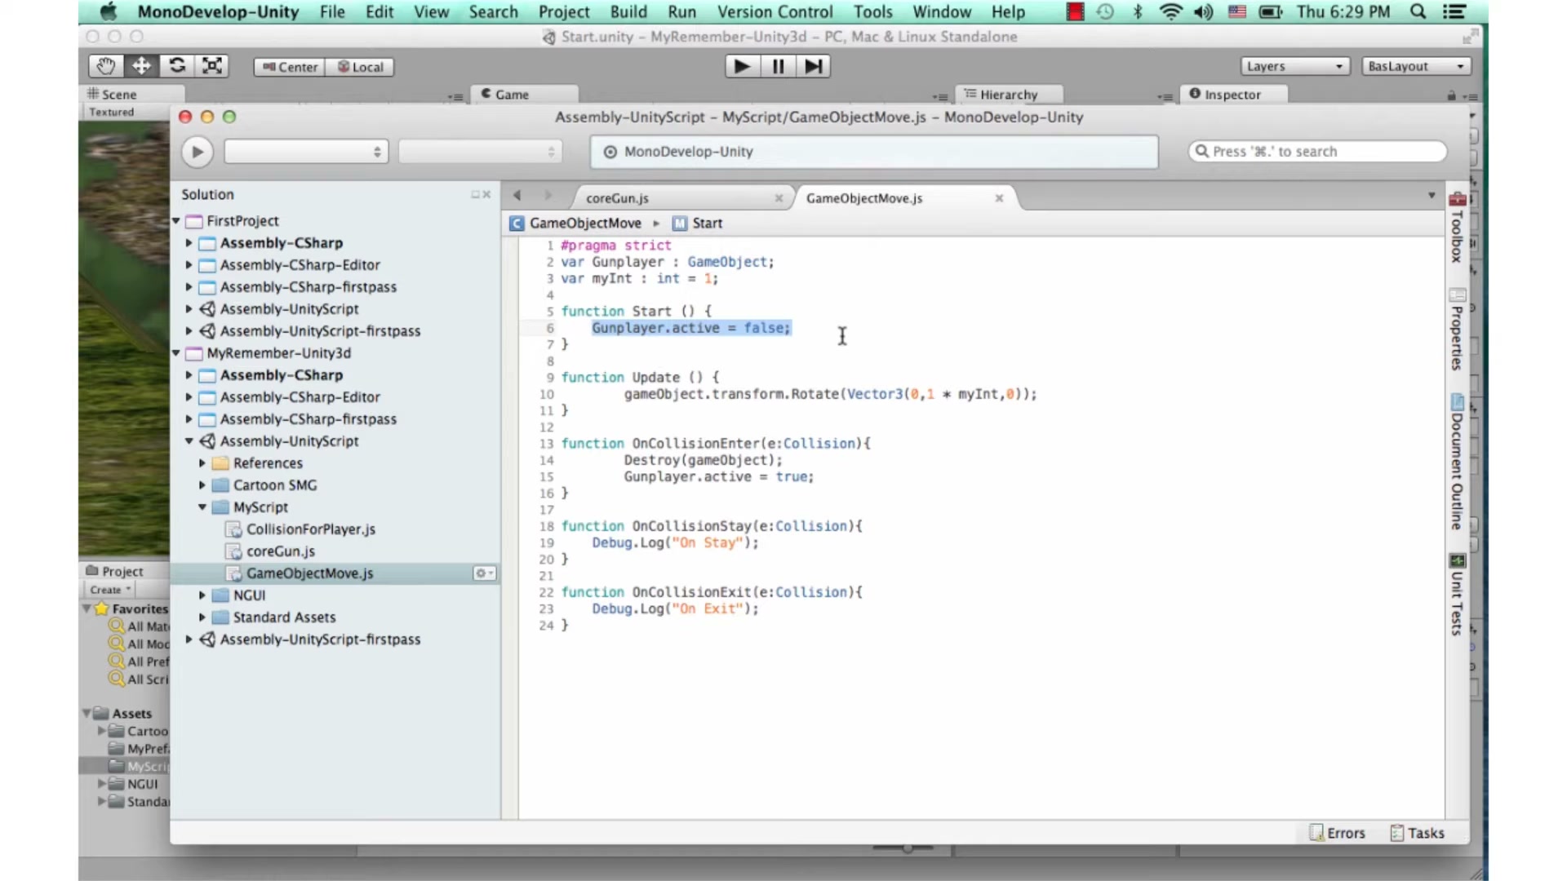Viewport: 1567px width, 881px height.
Task: Close the GameObjectMove.js tab
Action: [x=999, y=198]
